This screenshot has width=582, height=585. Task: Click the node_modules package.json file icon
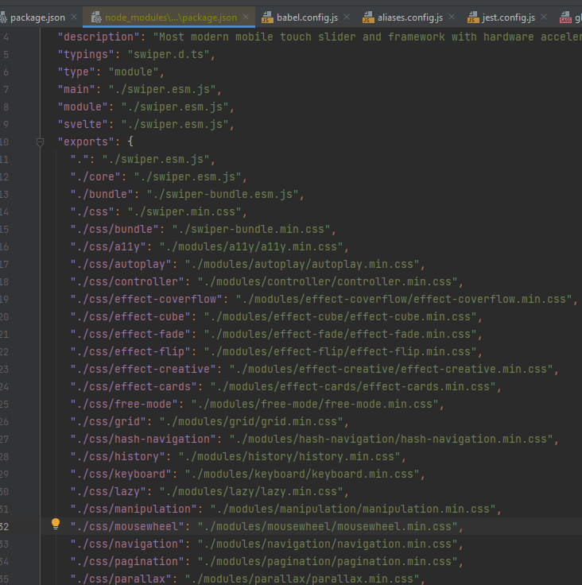pos(96,17)
